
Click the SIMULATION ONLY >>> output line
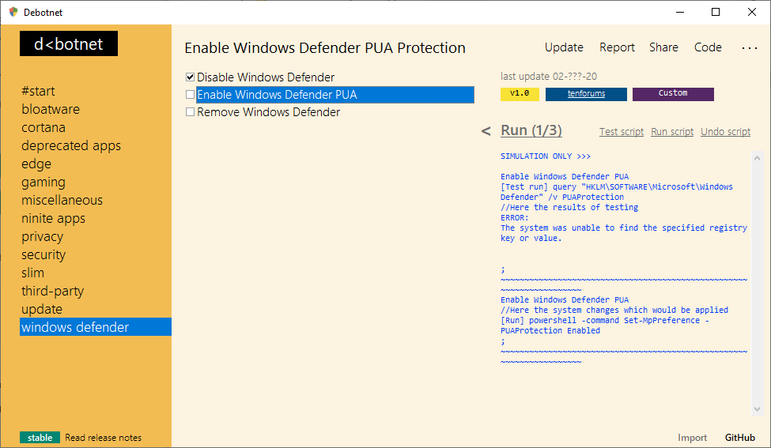coord(546,156)
